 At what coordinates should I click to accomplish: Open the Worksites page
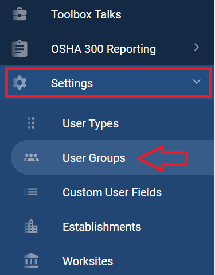(88, 261)
